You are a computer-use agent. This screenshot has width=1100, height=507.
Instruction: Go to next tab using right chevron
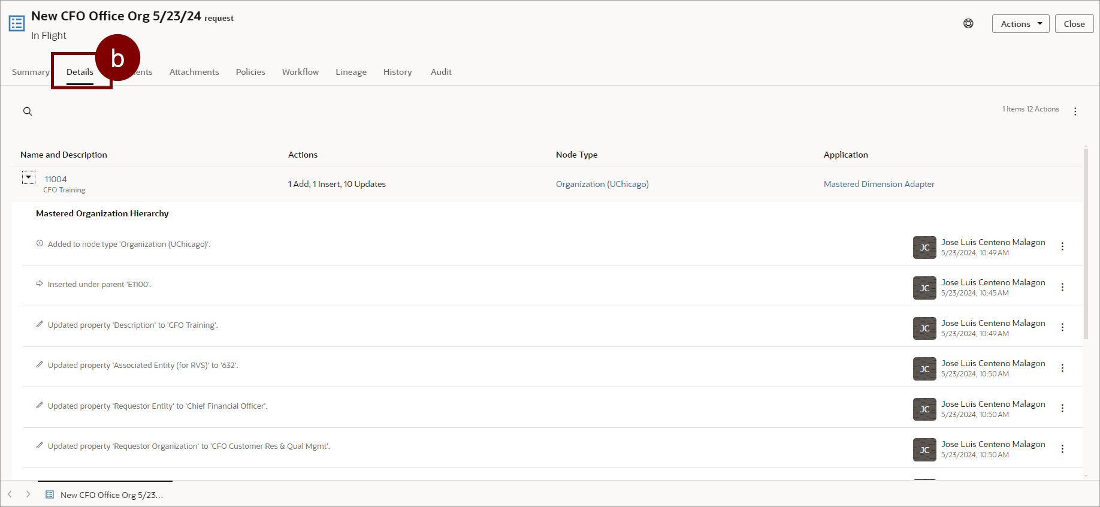coord(28,494)
